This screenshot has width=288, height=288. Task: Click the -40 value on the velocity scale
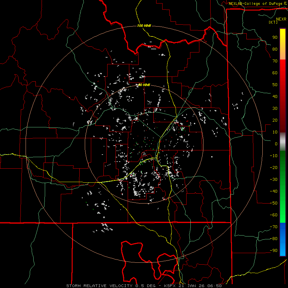click(x=274, y=191)
